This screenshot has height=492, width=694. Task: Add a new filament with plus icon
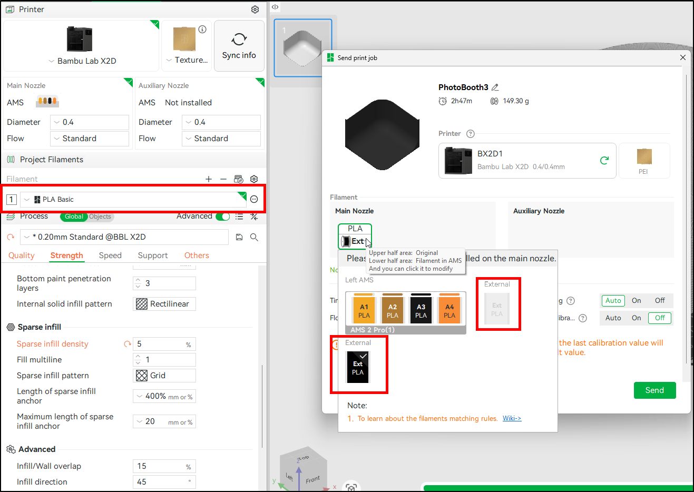coord(209,179)
